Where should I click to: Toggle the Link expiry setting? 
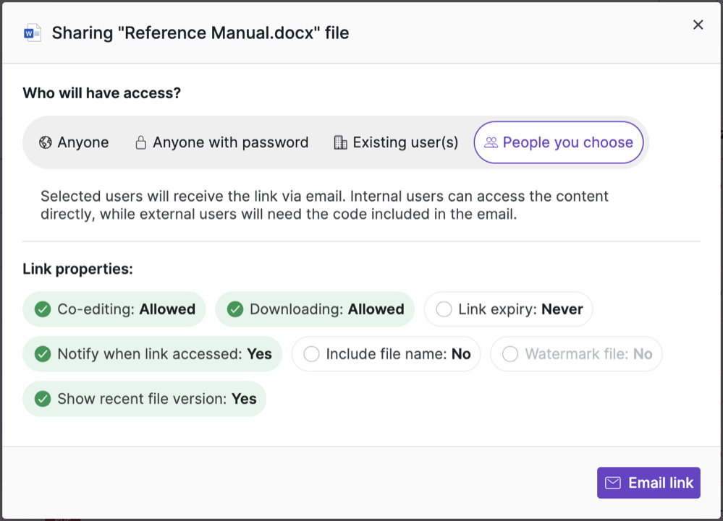coord(508,309)
